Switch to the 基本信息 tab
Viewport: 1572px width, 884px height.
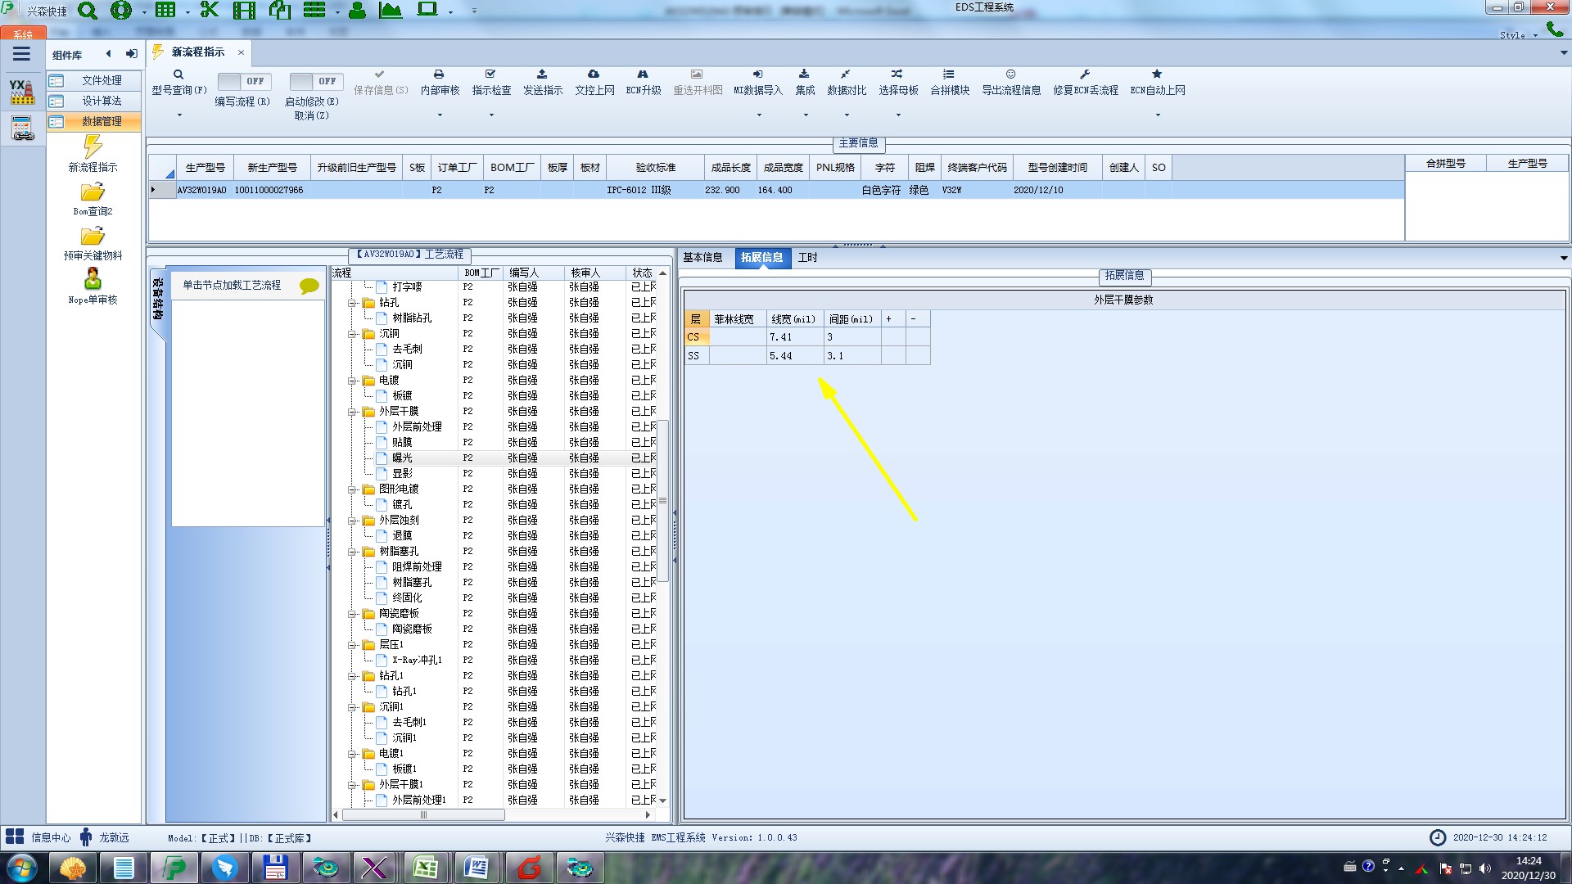(702, 257)
